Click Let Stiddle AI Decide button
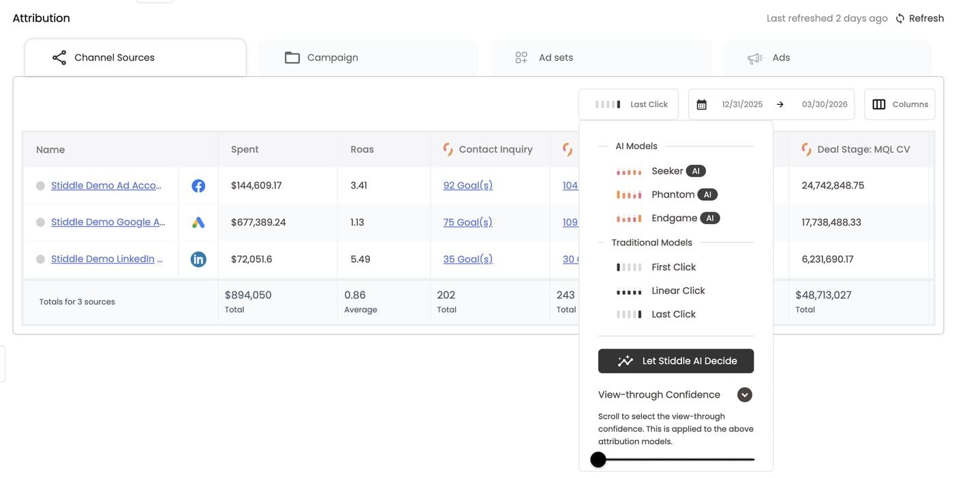The image size is (954, 478). (676, 361)
